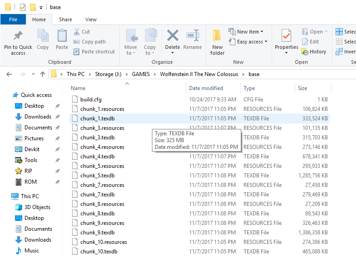Click the Move to icon
Image resolution: width=356 pixels, height=257 pixels.
[x=131, y=36]
